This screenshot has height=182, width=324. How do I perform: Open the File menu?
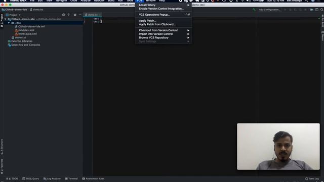click(32, 1)
